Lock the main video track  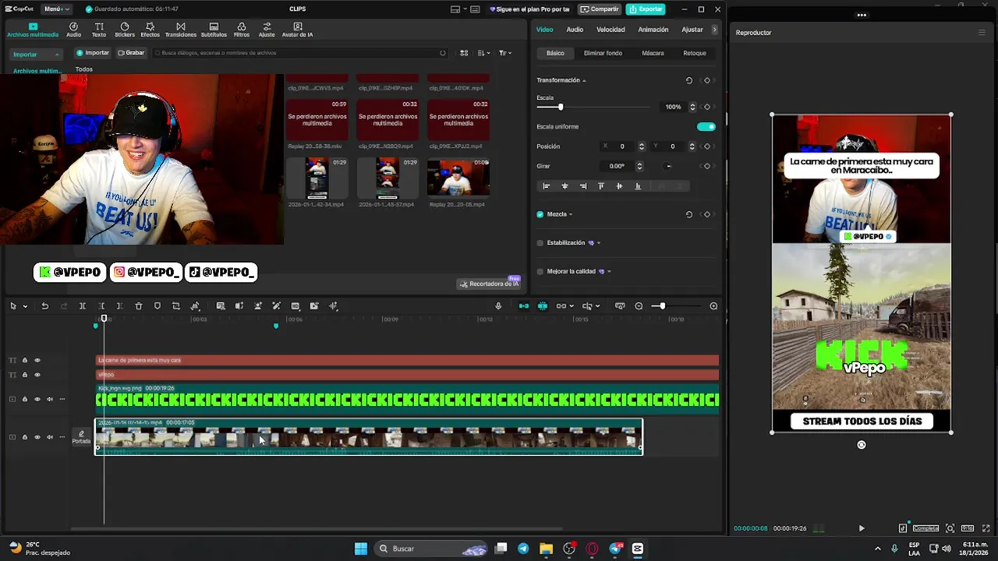[x=24, y=437]
